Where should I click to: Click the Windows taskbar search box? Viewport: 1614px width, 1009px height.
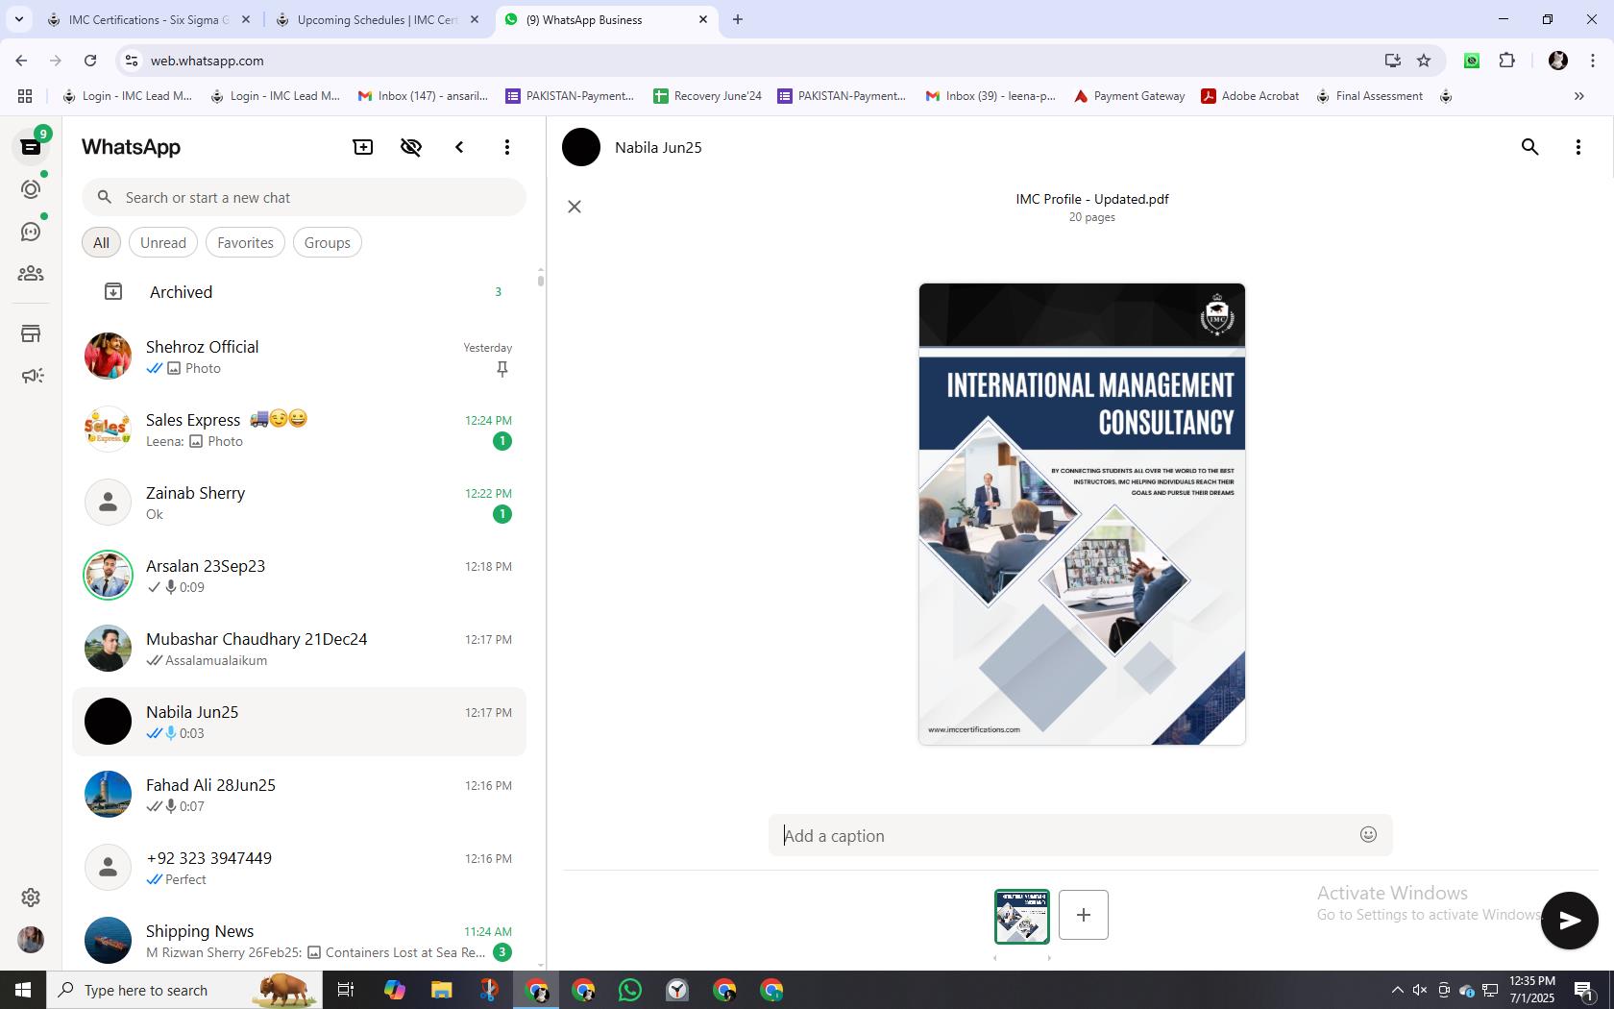coord(184,990)
